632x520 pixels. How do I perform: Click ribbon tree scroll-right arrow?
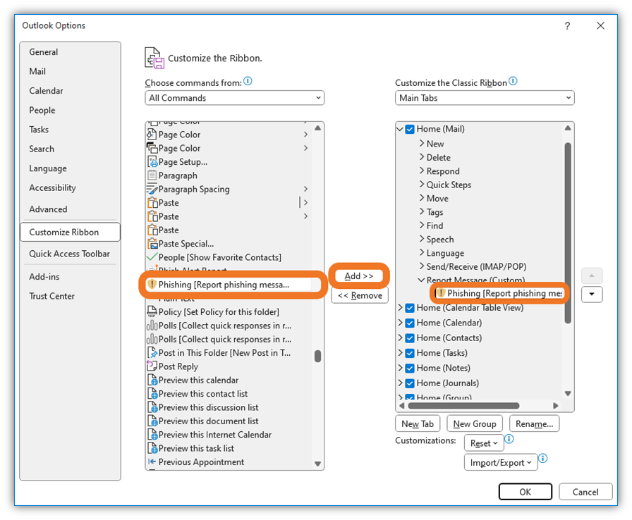(555, 405)
